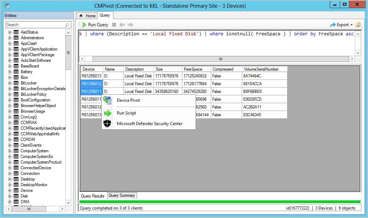
Task: Select the DesktopMonitor entity
Action: (x=34, y=185)
